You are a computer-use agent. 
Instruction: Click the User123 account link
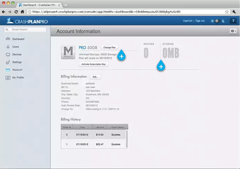point(187,21)
